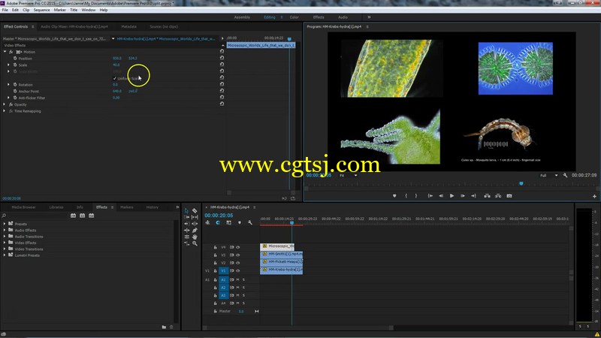The width and height of the screenshot is (601, 338).
Task: Collapse the Motion effect
Action: pos(5,52)
